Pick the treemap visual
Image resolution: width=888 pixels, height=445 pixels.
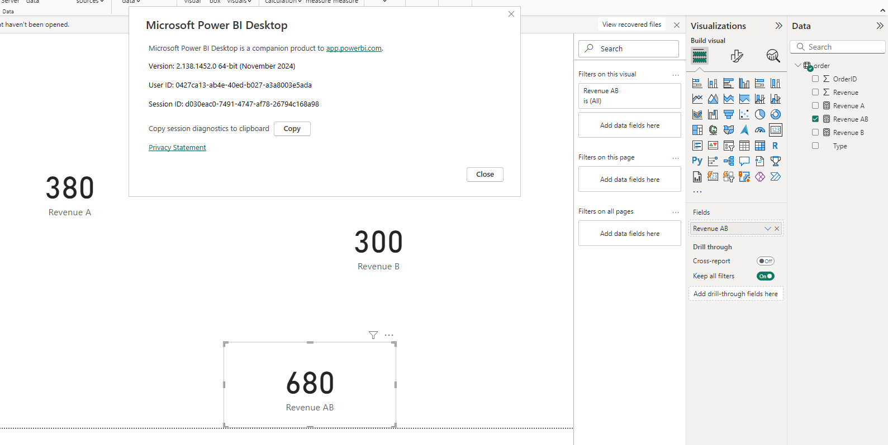pos(697,130)
